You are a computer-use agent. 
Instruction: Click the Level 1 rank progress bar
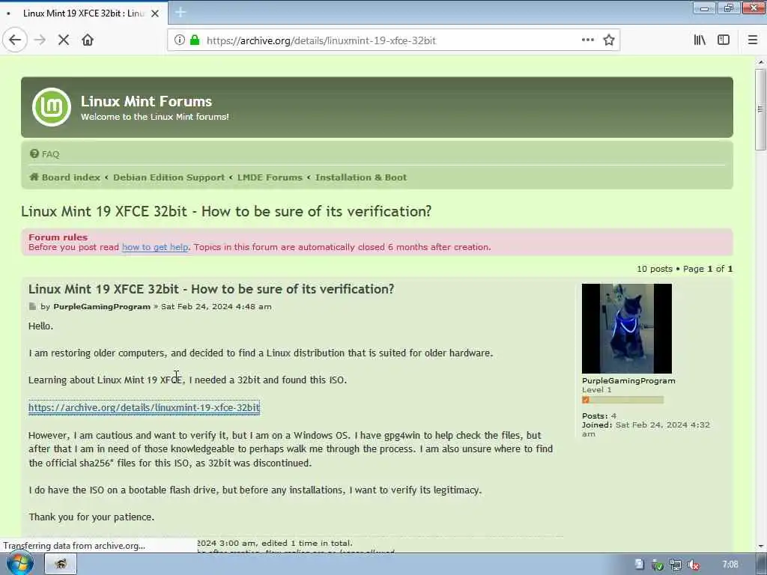pyautogui.click(x=622, y=400)
